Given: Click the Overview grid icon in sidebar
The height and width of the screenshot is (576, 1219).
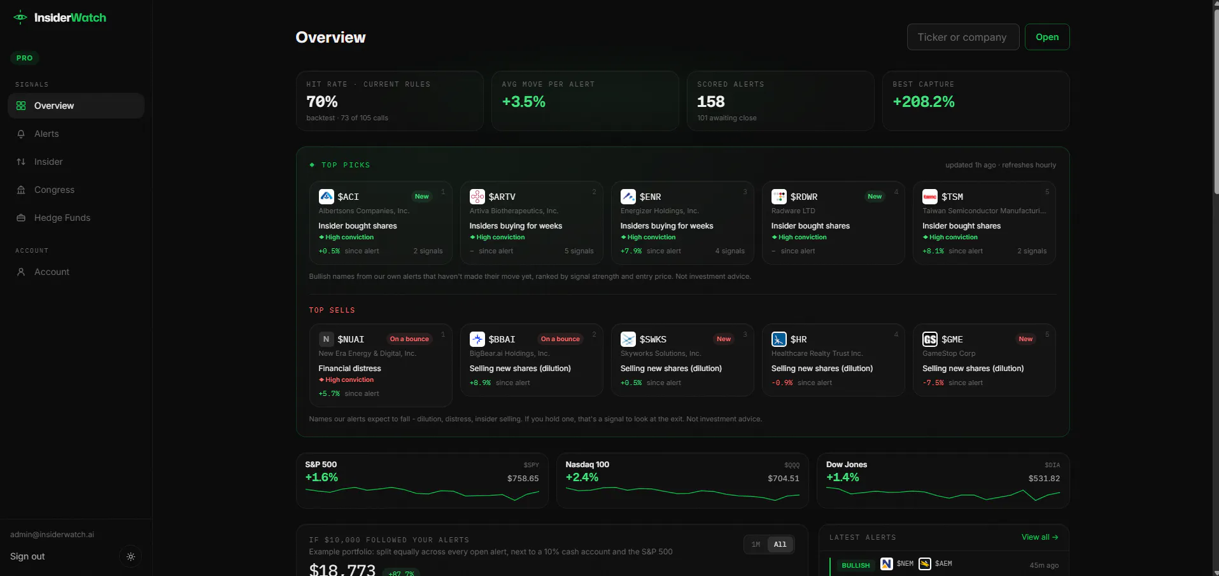Looking at the screenshot, I should coord(21,106).
